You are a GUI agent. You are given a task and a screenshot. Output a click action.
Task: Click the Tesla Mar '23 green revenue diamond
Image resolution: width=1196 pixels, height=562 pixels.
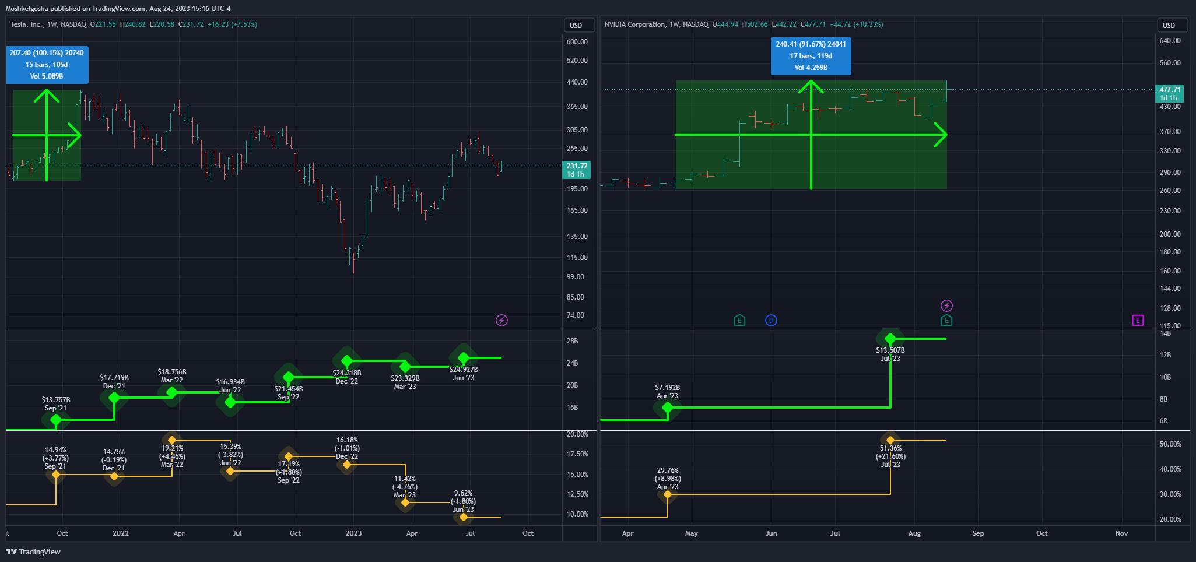pyautogui.click(x=405, y=367)
